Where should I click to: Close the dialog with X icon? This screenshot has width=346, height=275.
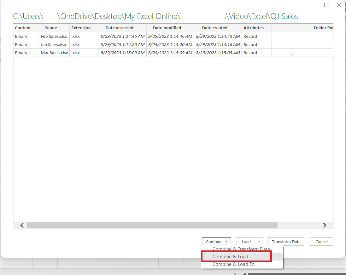(339, 5)
